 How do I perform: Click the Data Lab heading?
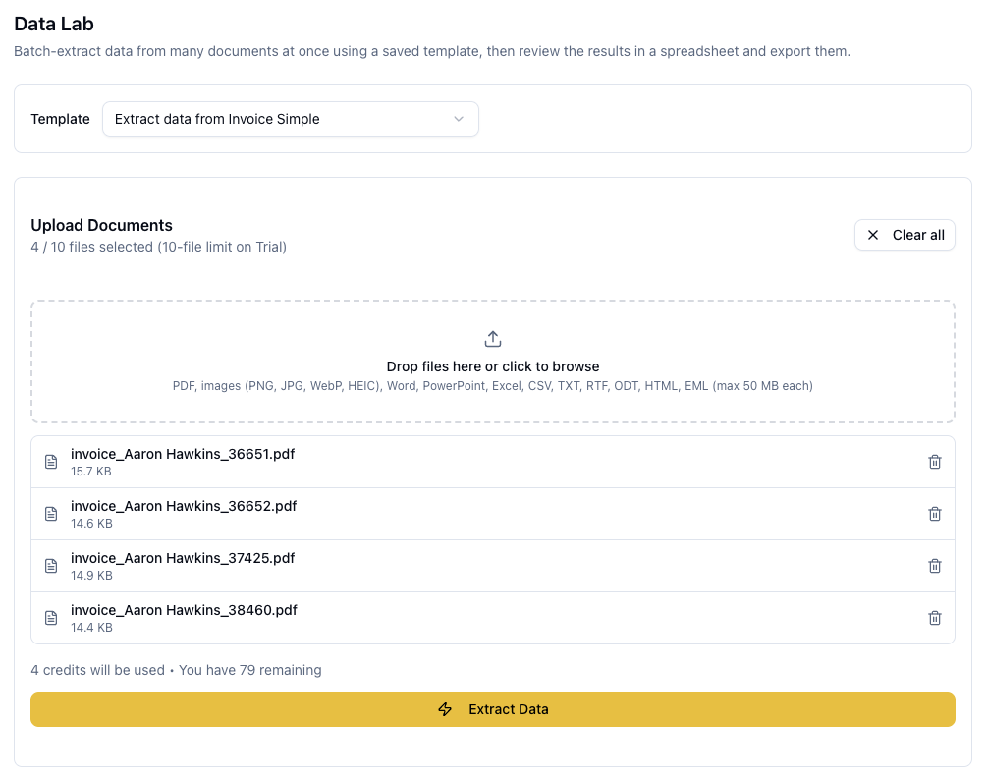coord(54,24)
